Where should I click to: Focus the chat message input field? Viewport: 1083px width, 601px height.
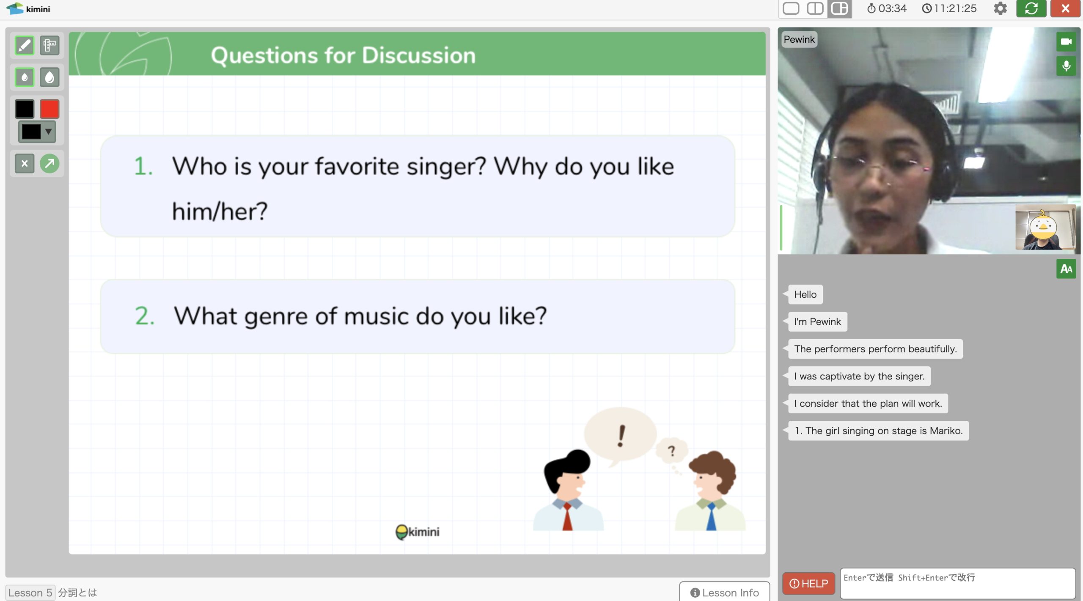957,583
